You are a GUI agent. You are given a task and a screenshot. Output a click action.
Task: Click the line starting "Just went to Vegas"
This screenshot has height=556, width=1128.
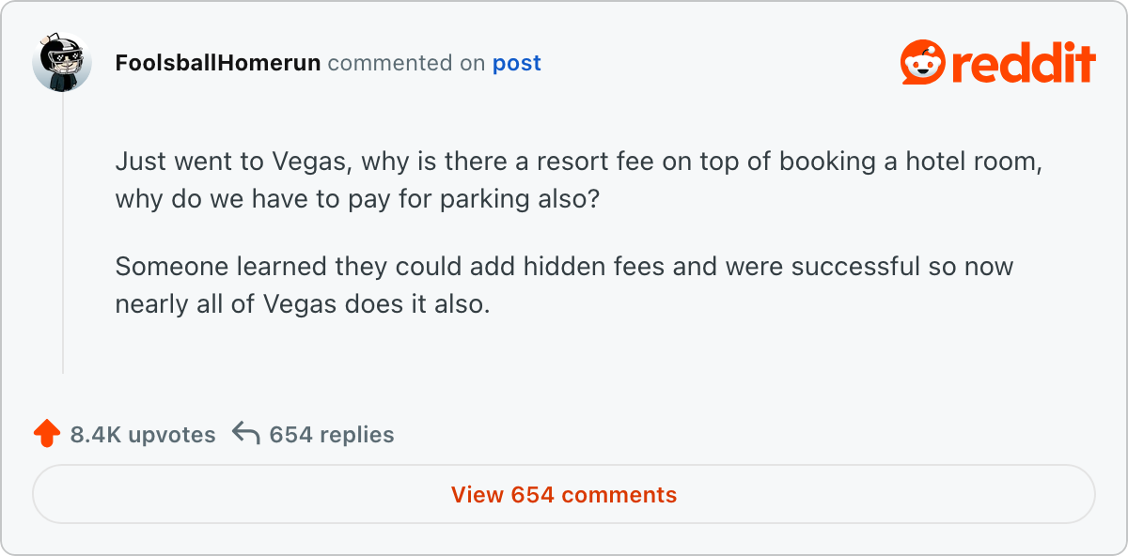(579, 162)
